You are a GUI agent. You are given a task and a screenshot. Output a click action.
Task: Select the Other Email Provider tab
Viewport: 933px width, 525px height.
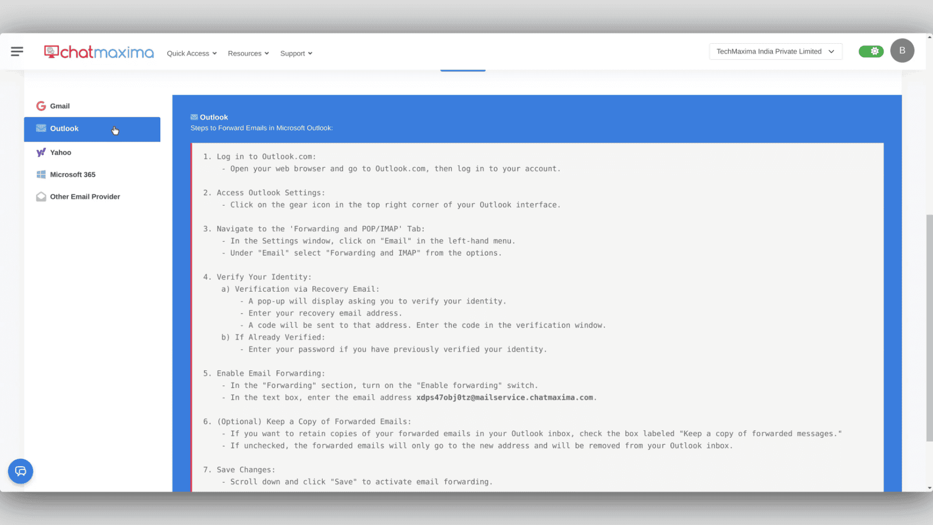pos(92,197)
